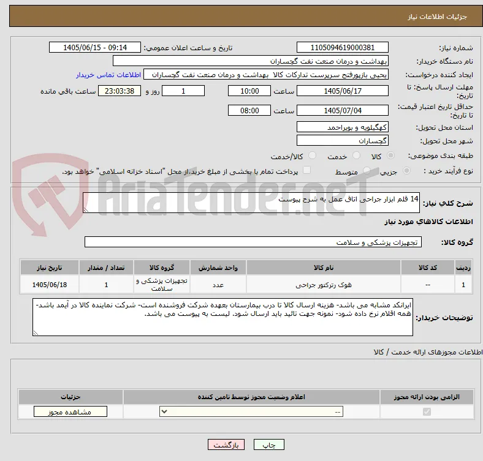Click the گروه کالا field تجهیزات پزشکی و سلامت

click(253, 242)
